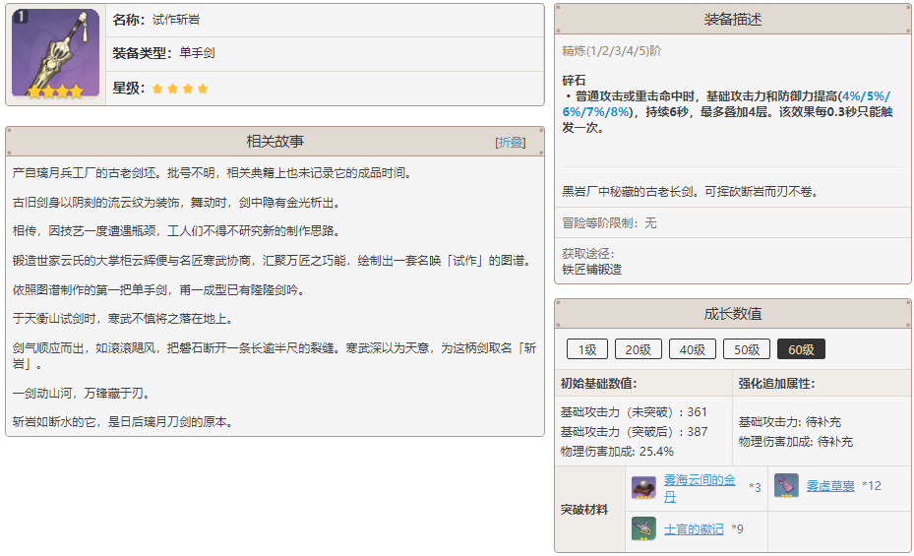Viewport: 914px width, 556px height.
Task: Open the 雾虚草囊 link
Action: (830, 485)
